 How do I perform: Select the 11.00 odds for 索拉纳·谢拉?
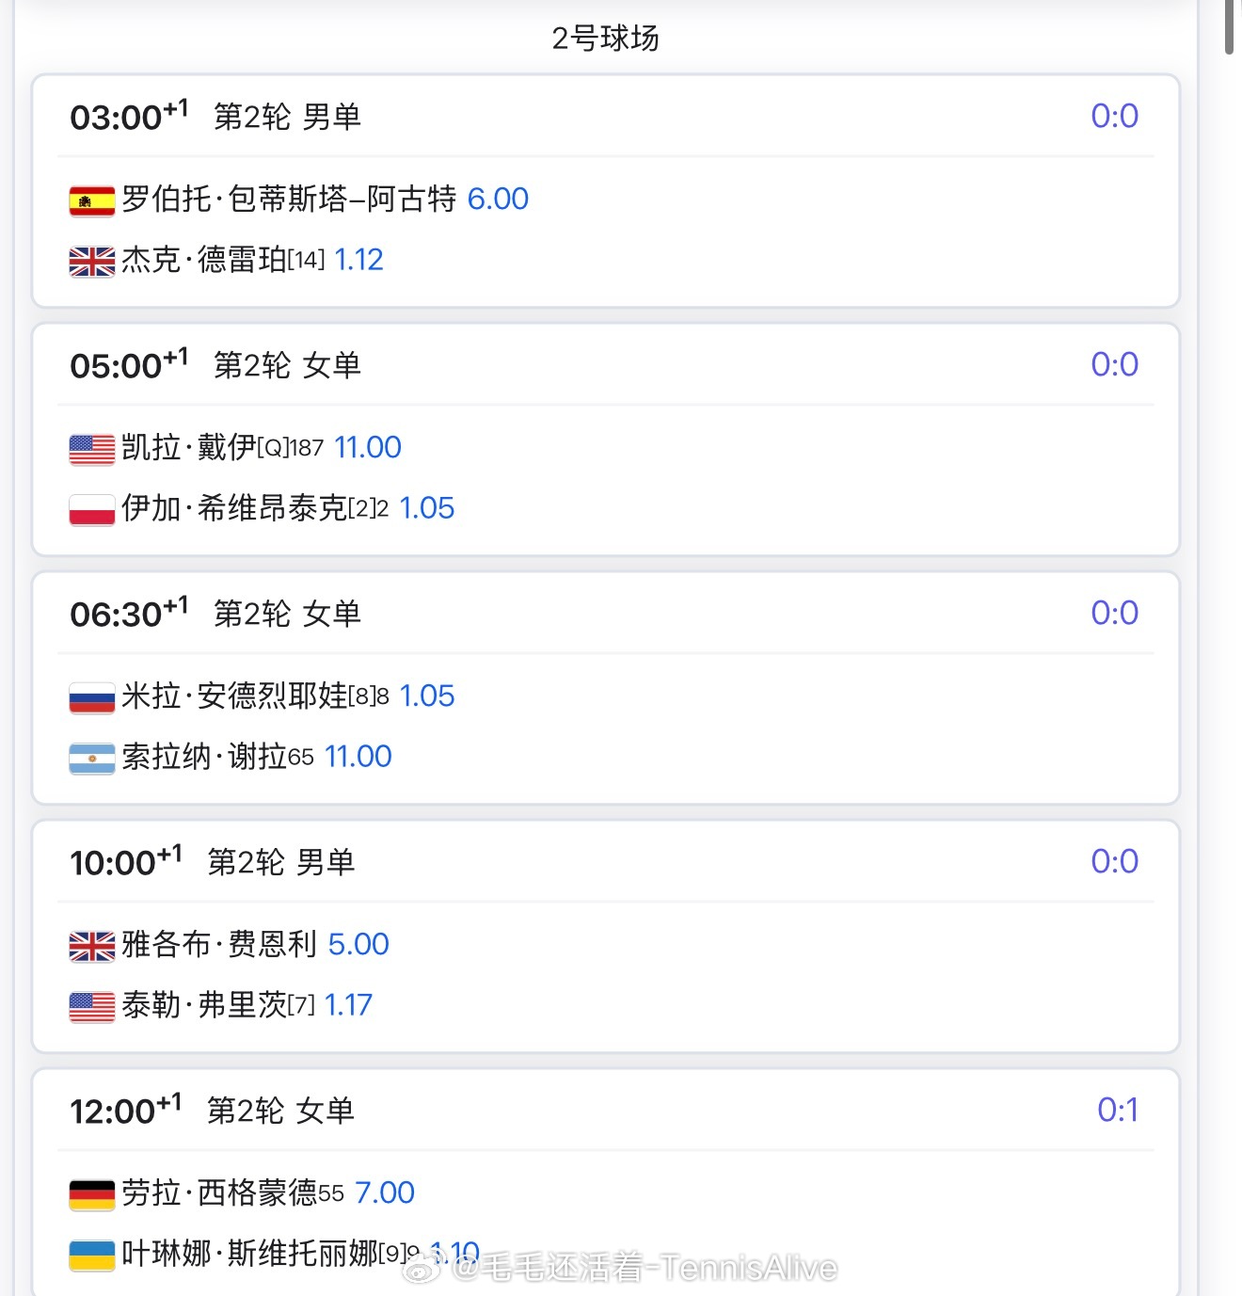(358, 757)
